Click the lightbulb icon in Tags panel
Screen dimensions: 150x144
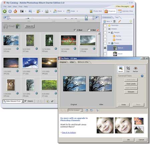[x=131, y=21]
